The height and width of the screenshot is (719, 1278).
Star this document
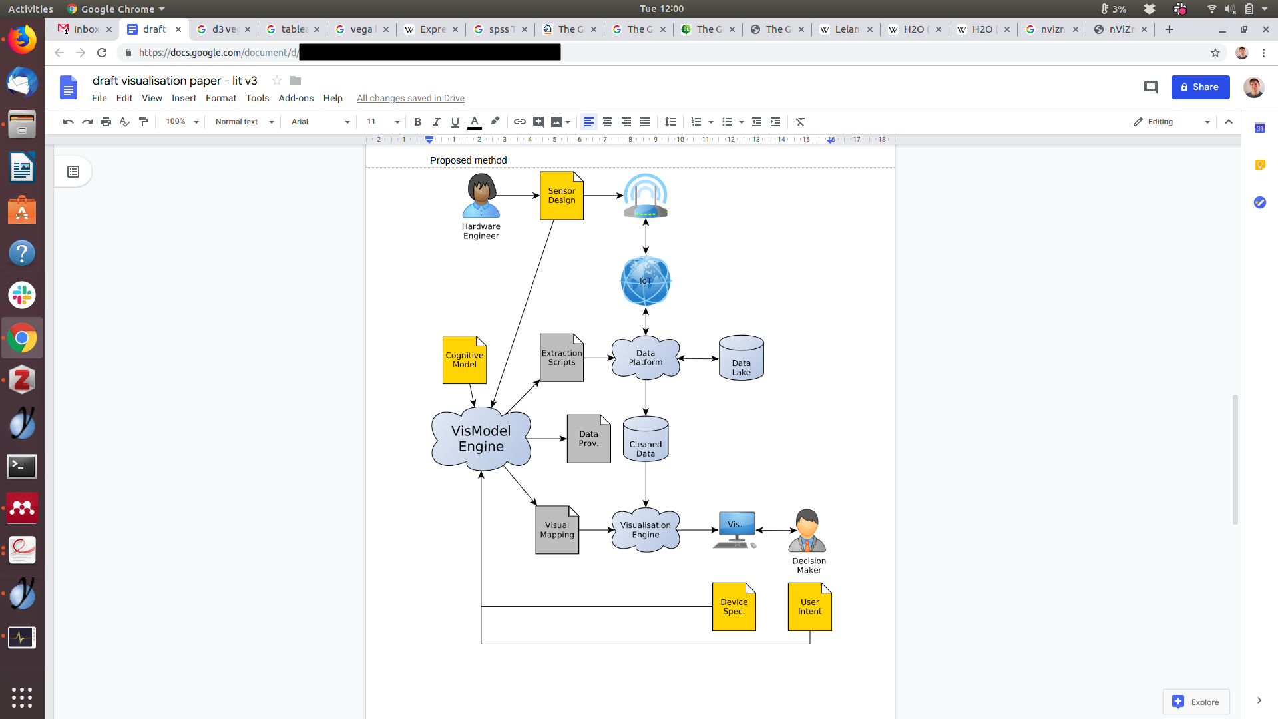[x=277, y=81]
